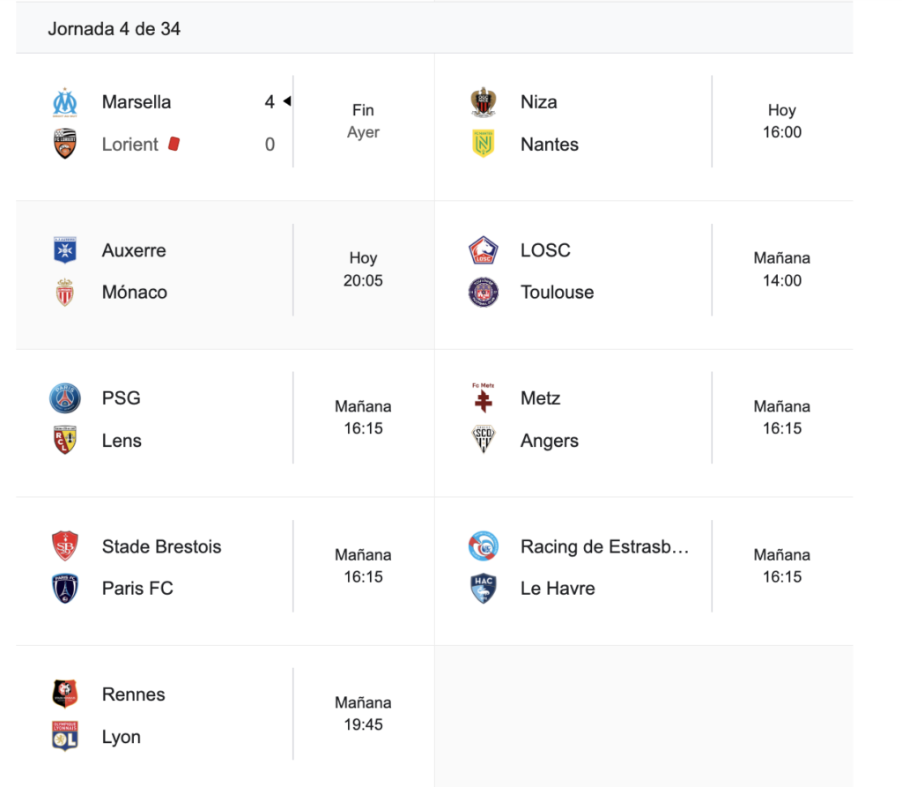Click the Marsella club crest
902x787 pixels.
[64, 102]
